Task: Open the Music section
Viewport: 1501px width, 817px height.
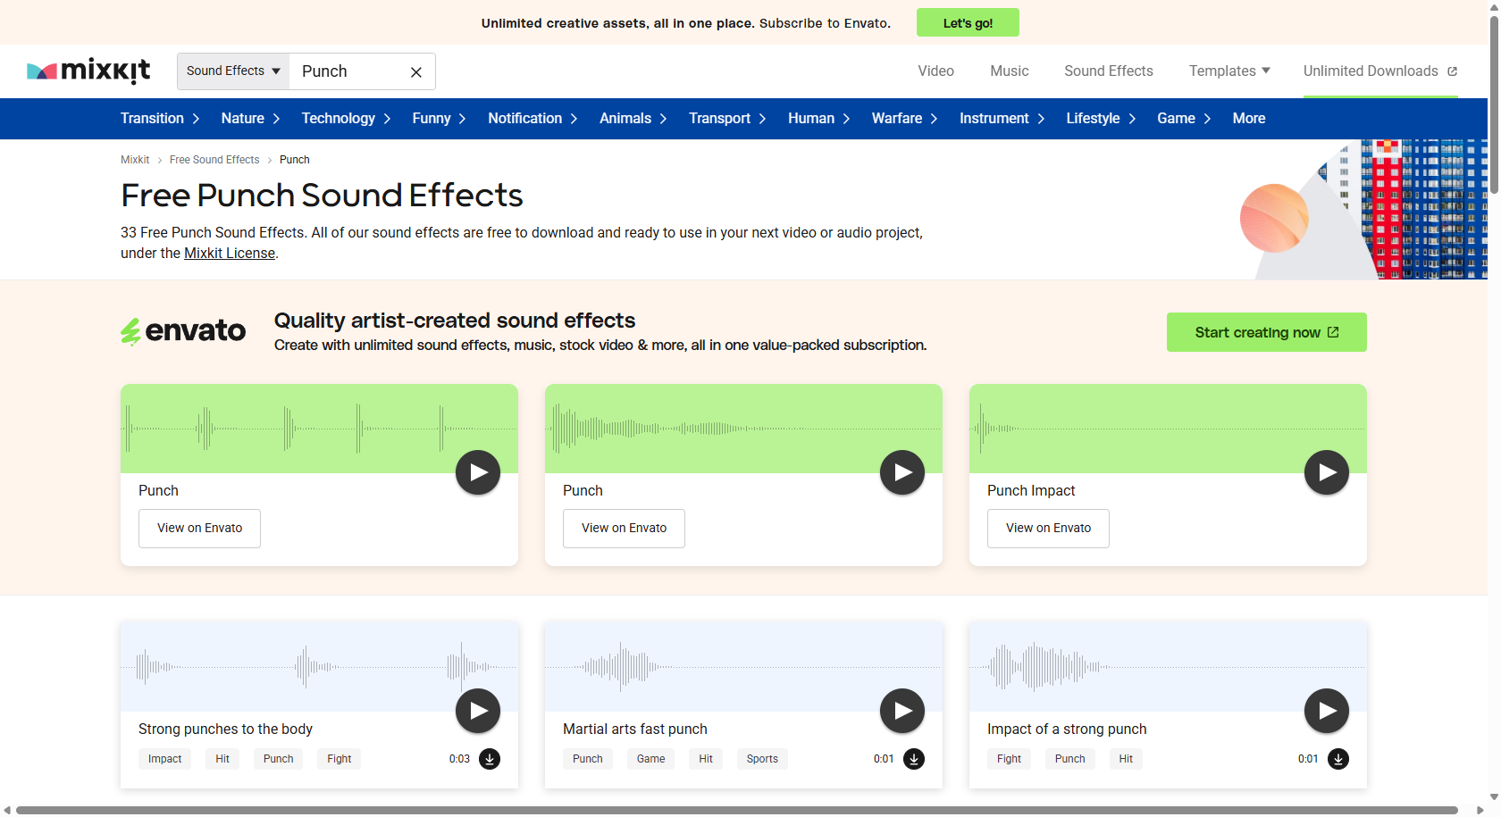Action: tap(1009, 71)
